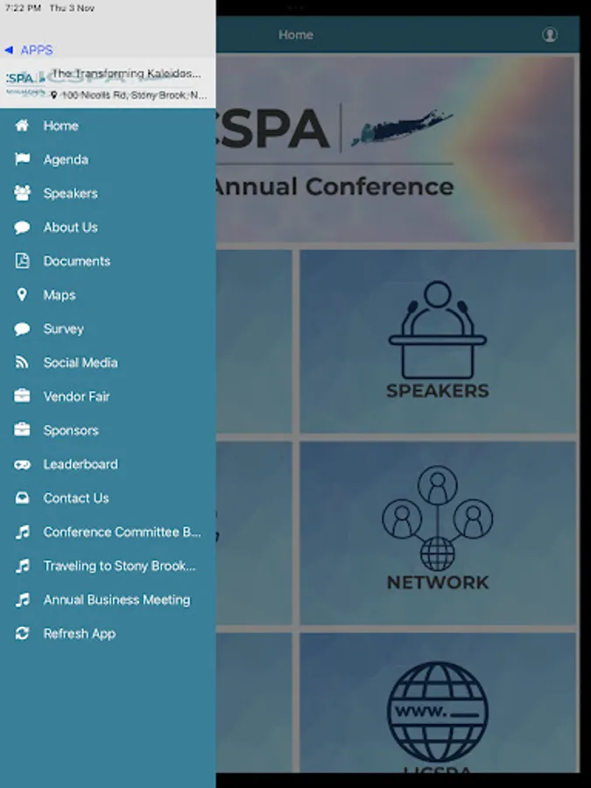Viewport: 591px width, 788px height.
Task: Open Documents from the side menu
Action: (108, 261)
